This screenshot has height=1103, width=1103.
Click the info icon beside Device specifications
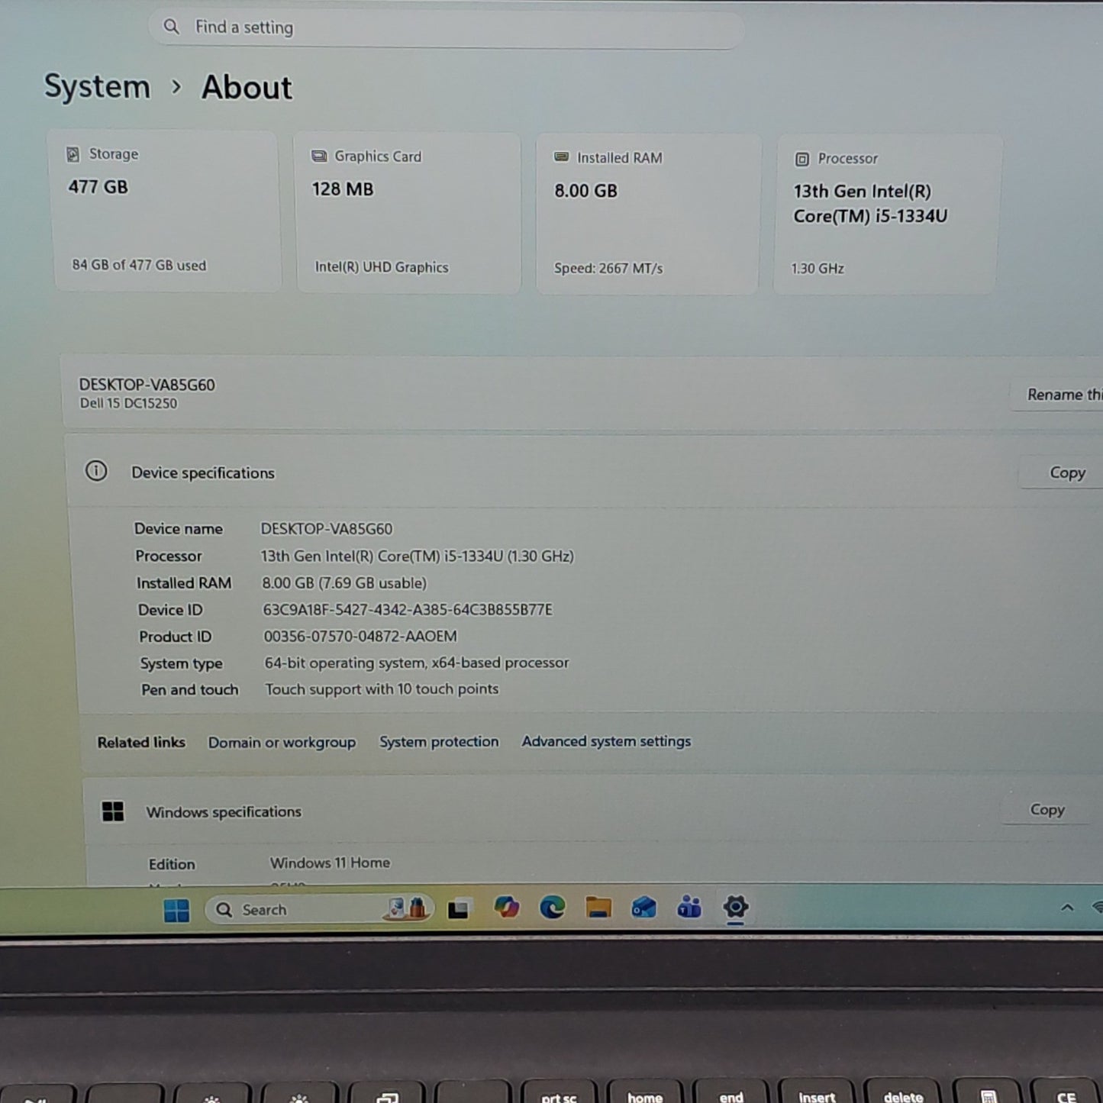(96, 471)
